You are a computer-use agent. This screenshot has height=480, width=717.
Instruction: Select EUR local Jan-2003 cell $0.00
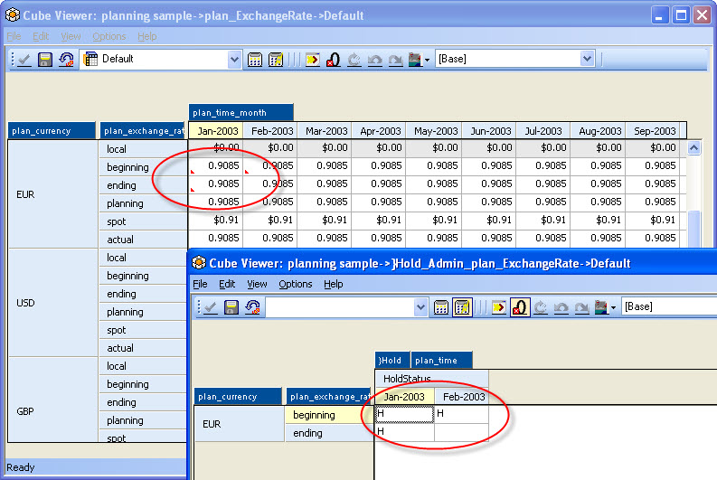[x=216, y=147]
